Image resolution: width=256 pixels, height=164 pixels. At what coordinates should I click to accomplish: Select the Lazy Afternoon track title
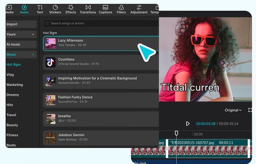click(70, 40)
